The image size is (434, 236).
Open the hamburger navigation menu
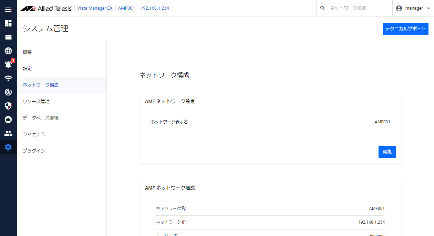tap(8, 10)
